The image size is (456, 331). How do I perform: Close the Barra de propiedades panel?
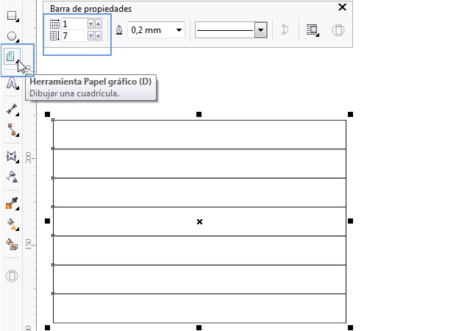pos(341,7)
